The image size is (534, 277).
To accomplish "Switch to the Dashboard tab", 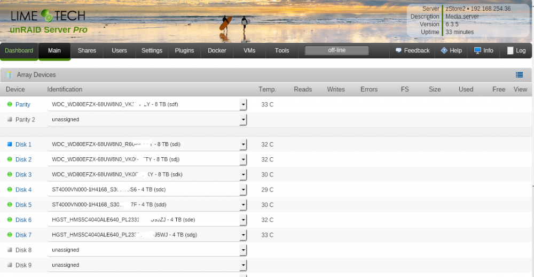I will (19, 50).
